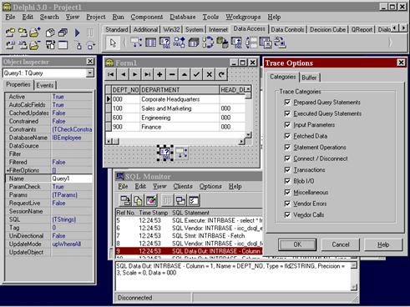This screenshot has width=410, height=307.
Task: Click the Run arrow in Delphi toolbar
Action: pyautogui.click(x=77, y=33)
